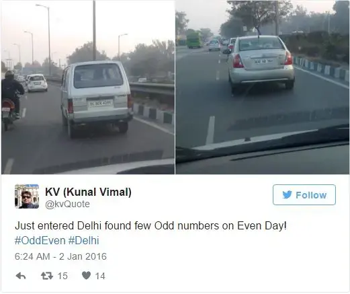Open the 6:24 AM - 2 Jan 2016 timestamp
350x294 pixels.
[x=60, y=256]
